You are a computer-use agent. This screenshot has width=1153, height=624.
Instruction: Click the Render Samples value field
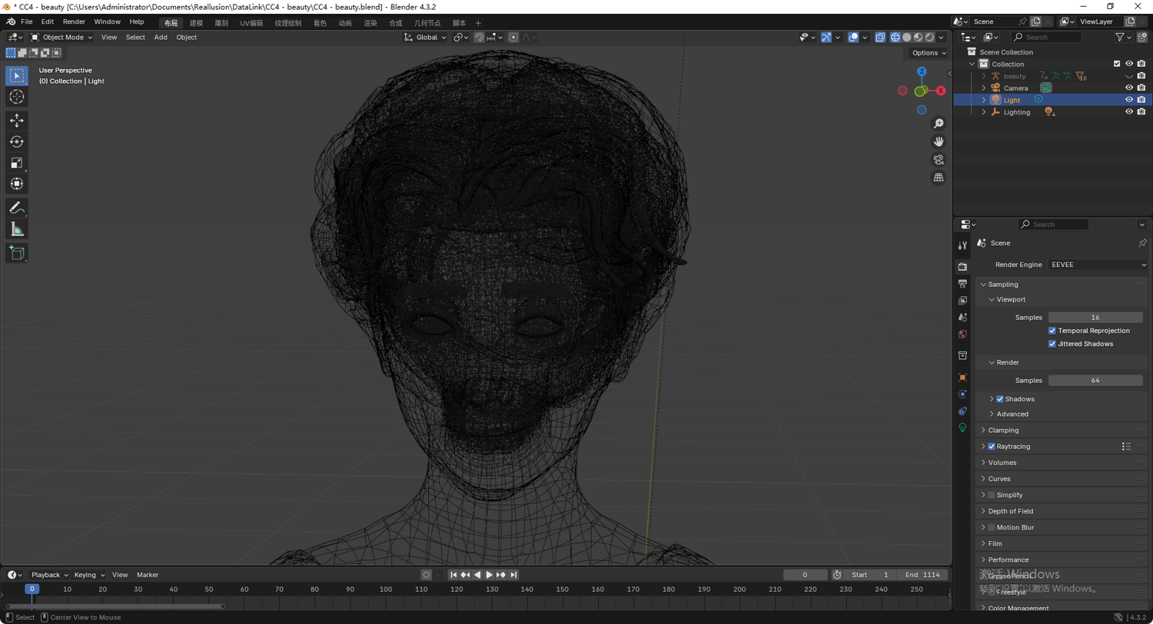point(1095,381)
